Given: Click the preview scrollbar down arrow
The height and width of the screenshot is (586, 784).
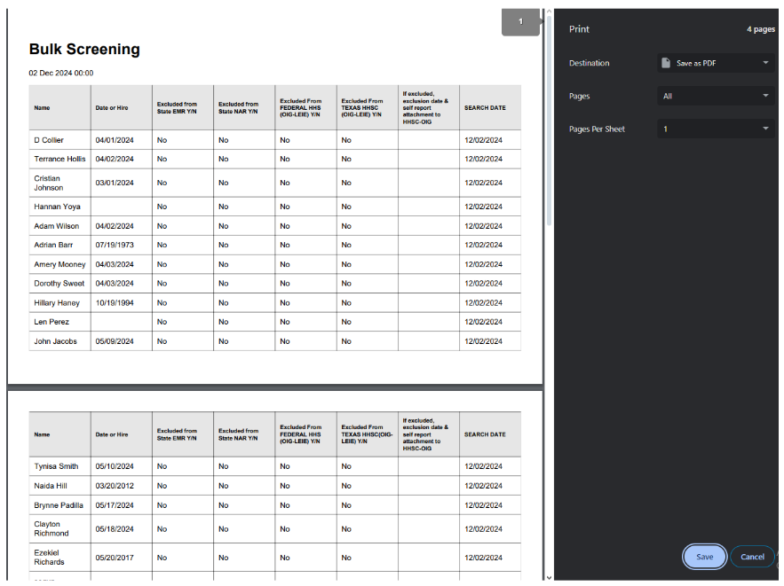Looking at the screenshot, I should (x=549, y=577).
